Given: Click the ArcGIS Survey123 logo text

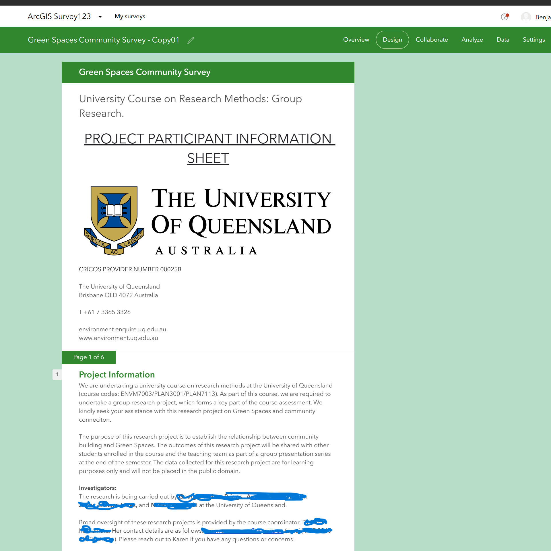Looking at the screenshot, I should coord(59,16).
